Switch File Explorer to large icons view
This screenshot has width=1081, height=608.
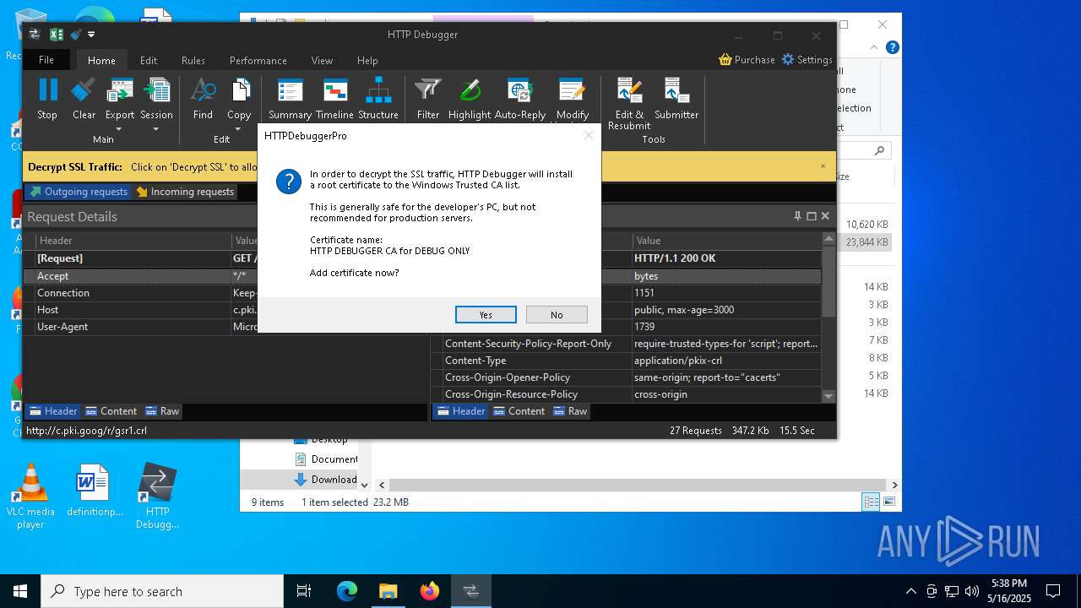pyautogui.click(x=888, y=502)
